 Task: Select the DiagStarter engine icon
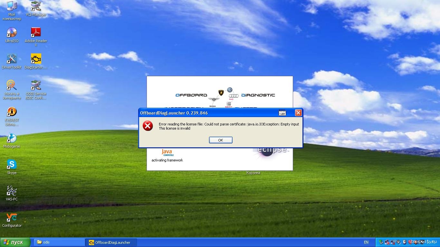coord(36,59)
